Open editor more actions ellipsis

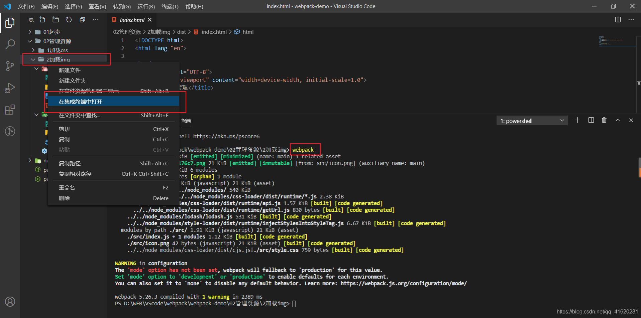[631, 20]
